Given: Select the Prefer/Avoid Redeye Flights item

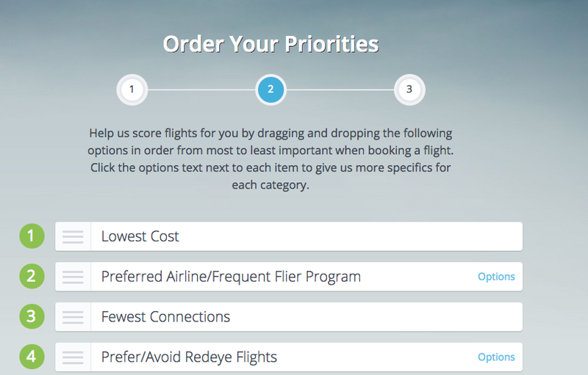Looking at the screenshot, I should 289,357.
